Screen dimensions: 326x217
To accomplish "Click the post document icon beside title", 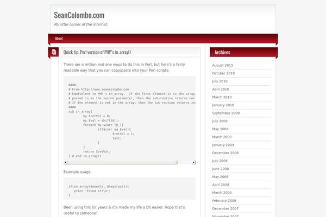I will tap(54, 52).
